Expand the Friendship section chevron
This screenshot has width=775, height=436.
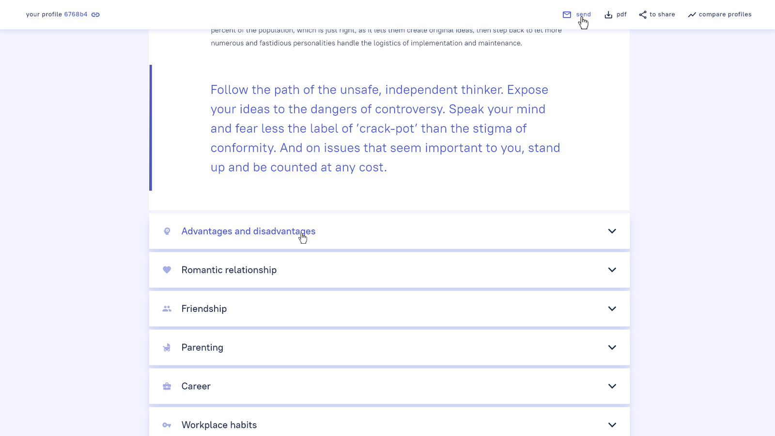[612, 309]
